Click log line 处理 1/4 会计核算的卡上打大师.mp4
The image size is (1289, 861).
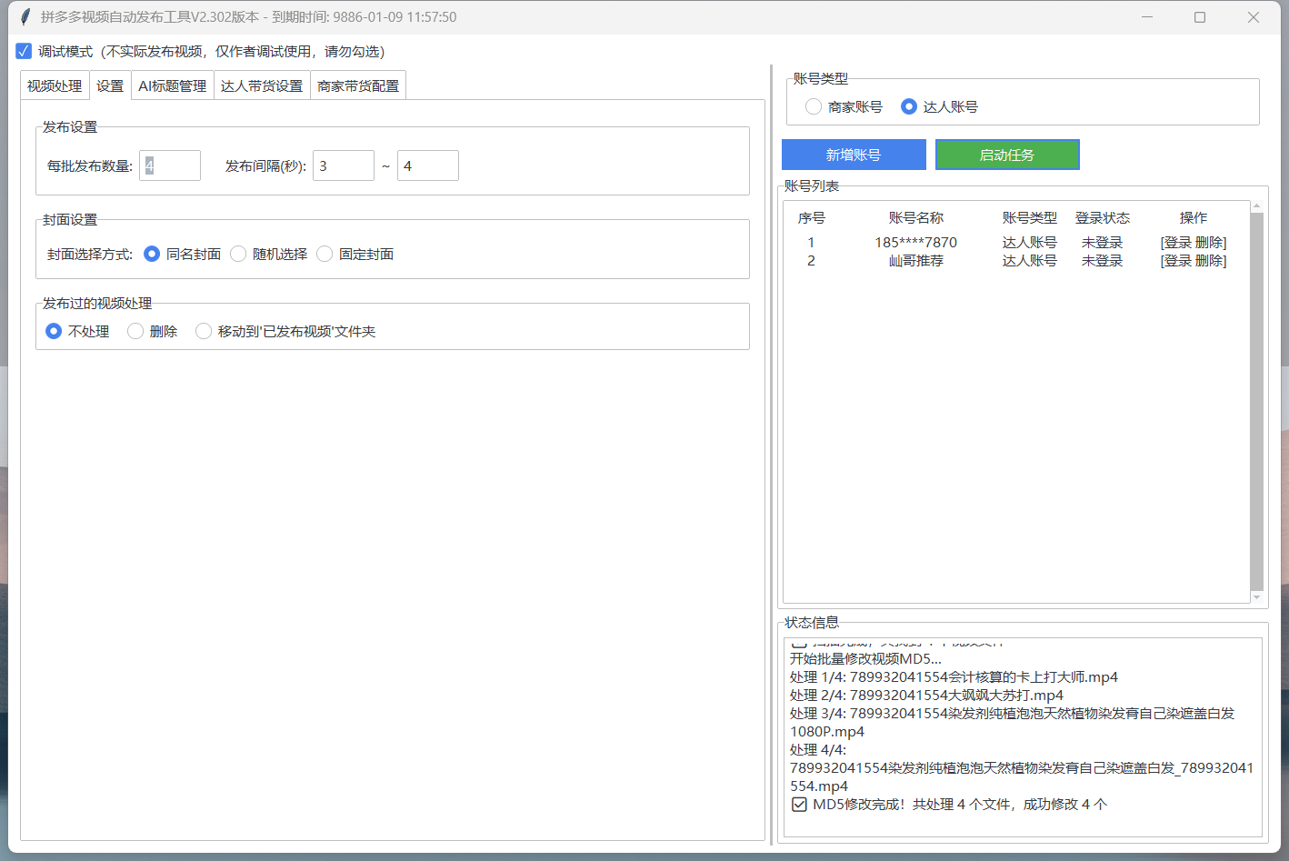click(x=954, y=677)
